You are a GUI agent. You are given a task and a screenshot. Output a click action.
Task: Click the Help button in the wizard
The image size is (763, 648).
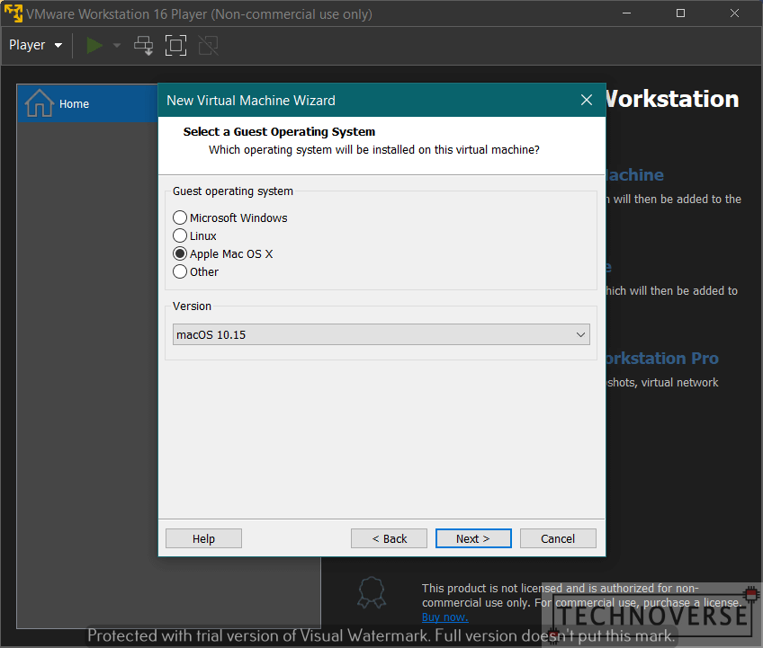[203, 538]
